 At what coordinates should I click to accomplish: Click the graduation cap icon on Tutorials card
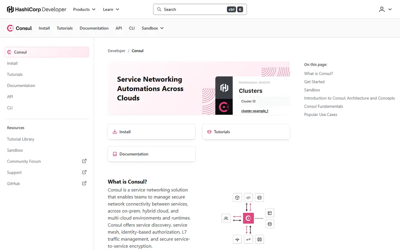(x=209, y=132)
